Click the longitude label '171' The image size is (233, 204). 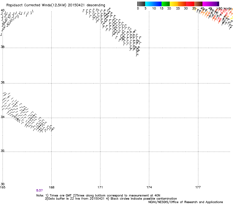(100, 187)
